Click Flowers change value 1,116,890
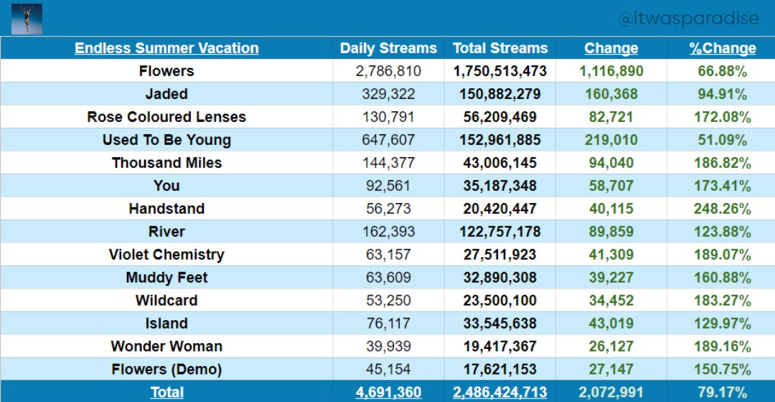This screenshot has width=775, height=402. click(x=611, y=71)
